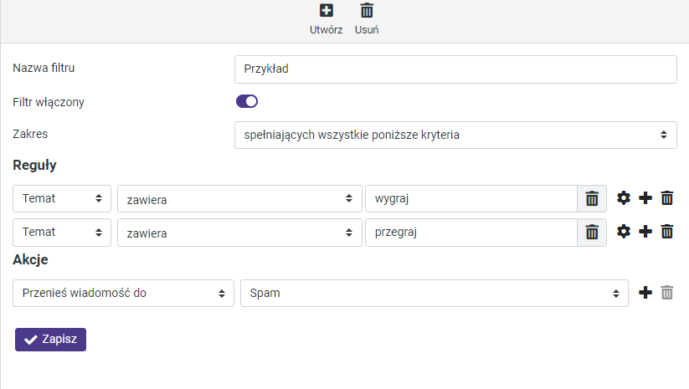689x389 pixels.
Task: Delete the 'przegraj' rule using black trash icon
Action: [666, 232]
